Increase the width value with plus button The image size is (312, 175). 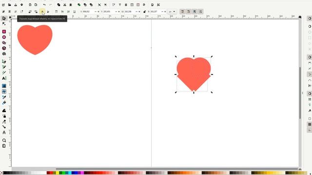pos(139,12)
